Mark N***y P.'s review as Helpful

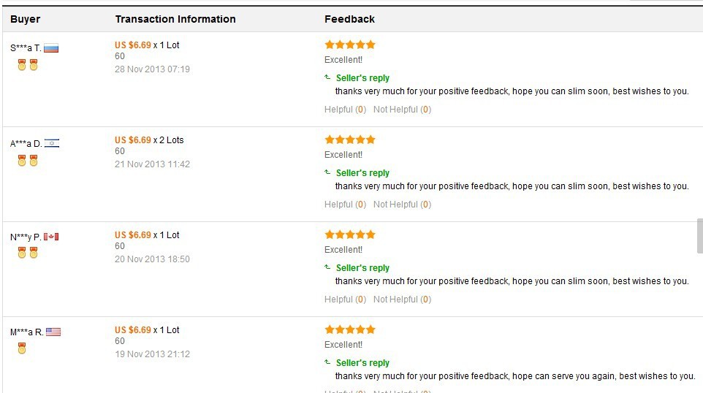coord(345,299)
